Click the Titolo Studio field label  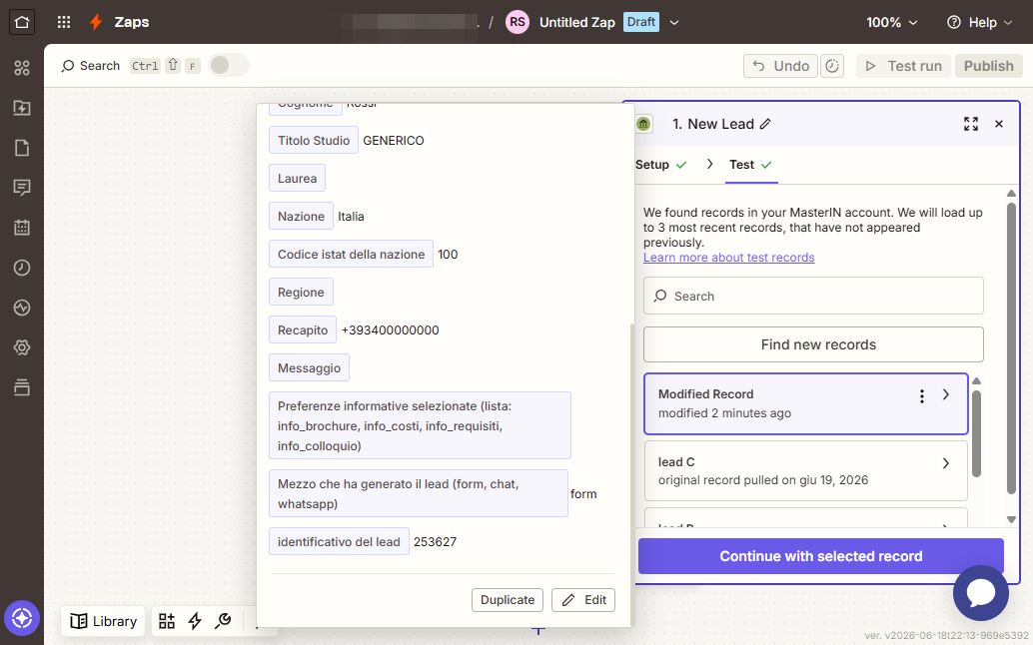314,140
